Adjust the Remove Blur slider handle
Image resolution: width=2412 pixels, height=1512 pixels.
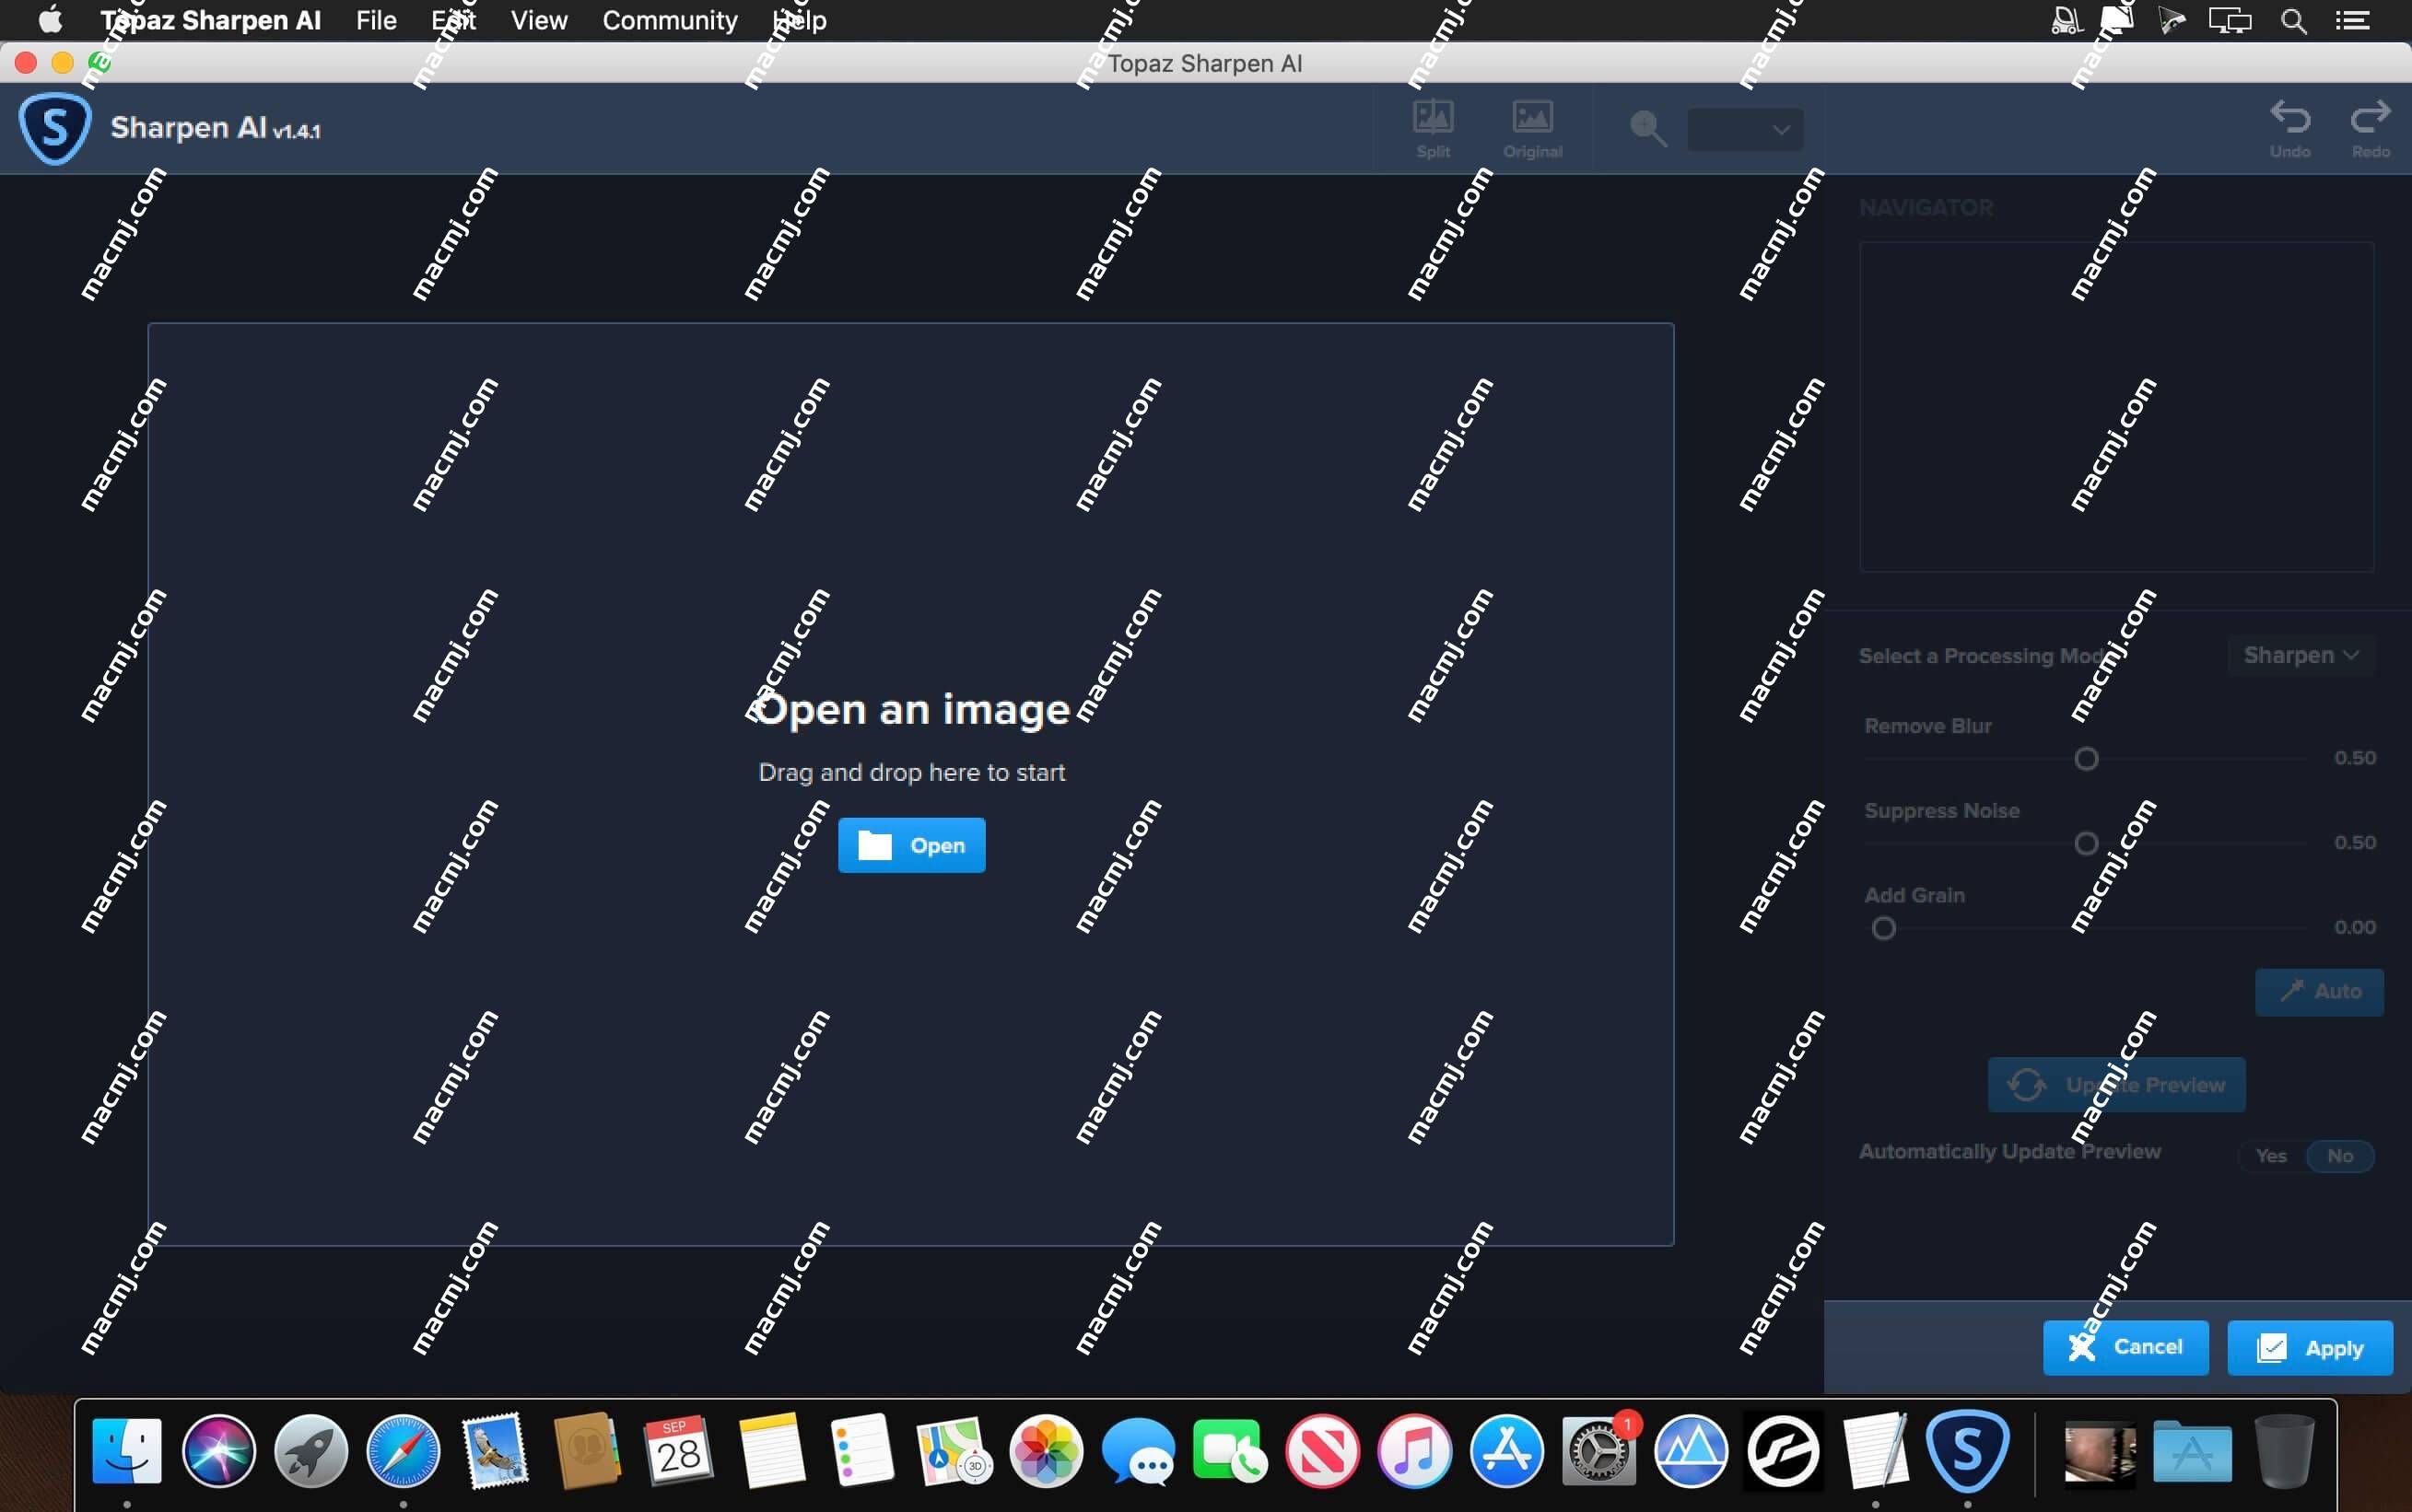click(2086, 759)
